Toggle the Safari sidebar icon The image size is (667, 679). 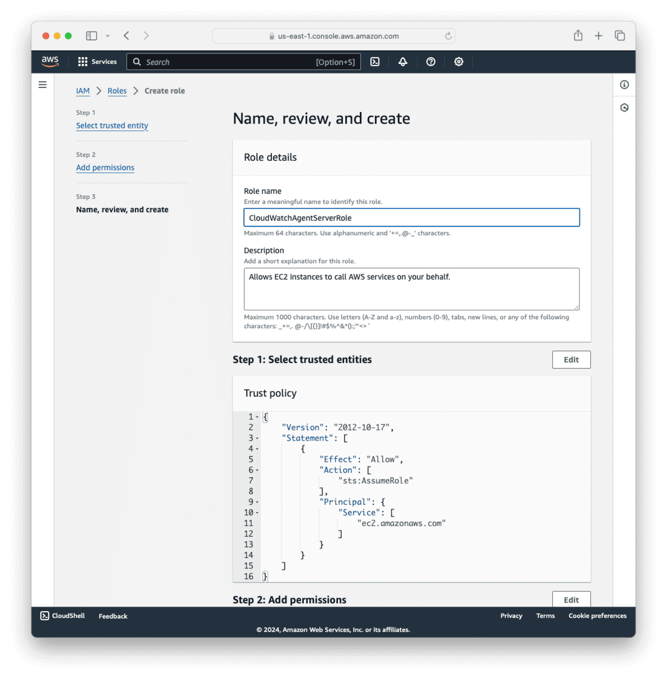click(x=91, y=36)
